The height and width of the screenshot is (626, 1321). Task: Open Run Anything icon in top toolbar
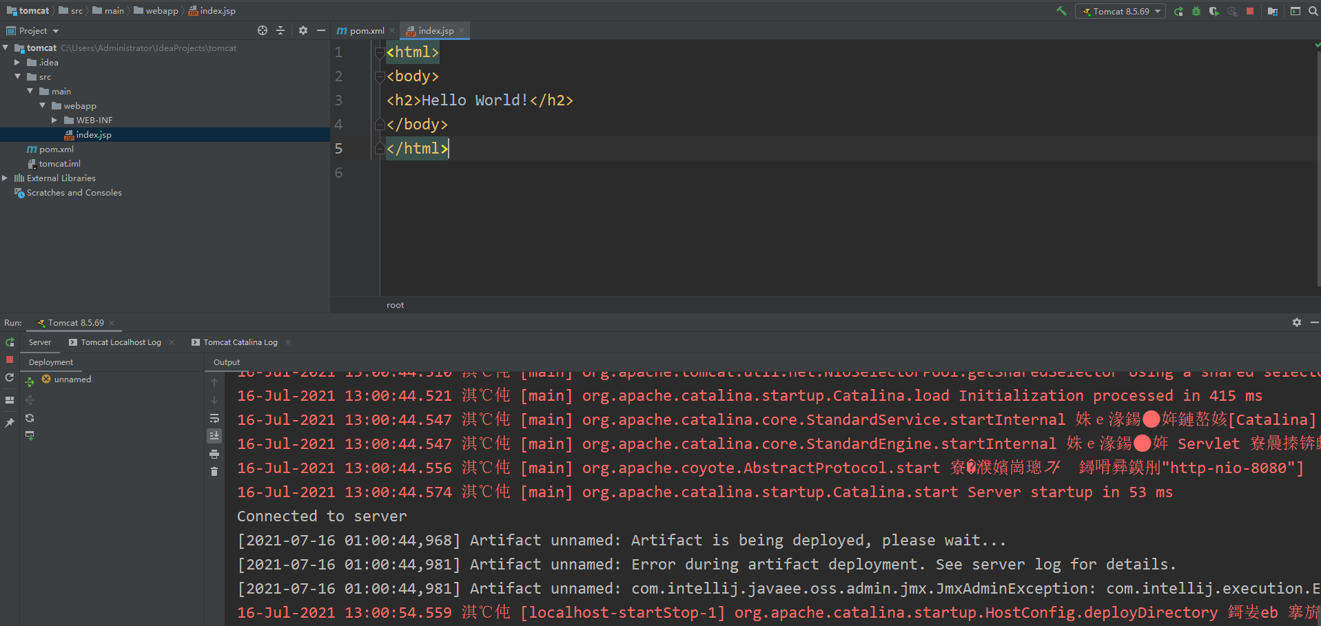pos(1296,11)
